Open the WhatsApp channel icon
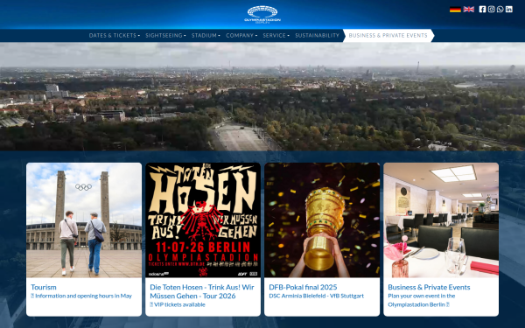Screen dimensions: 525x328 click(x=500, y=10)
